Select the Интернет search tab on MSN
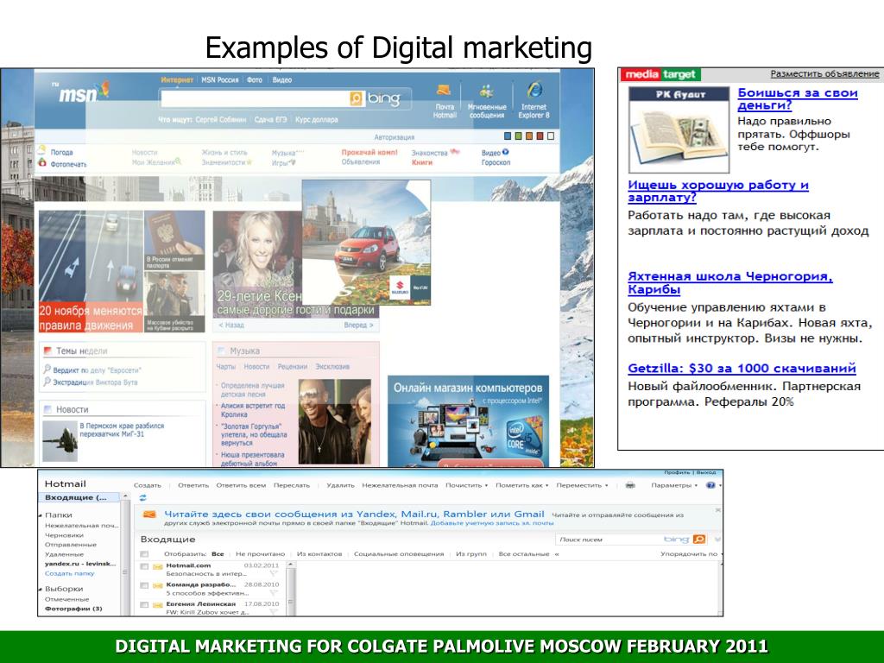Screen dimensions: 884x663 coord(177,80)
